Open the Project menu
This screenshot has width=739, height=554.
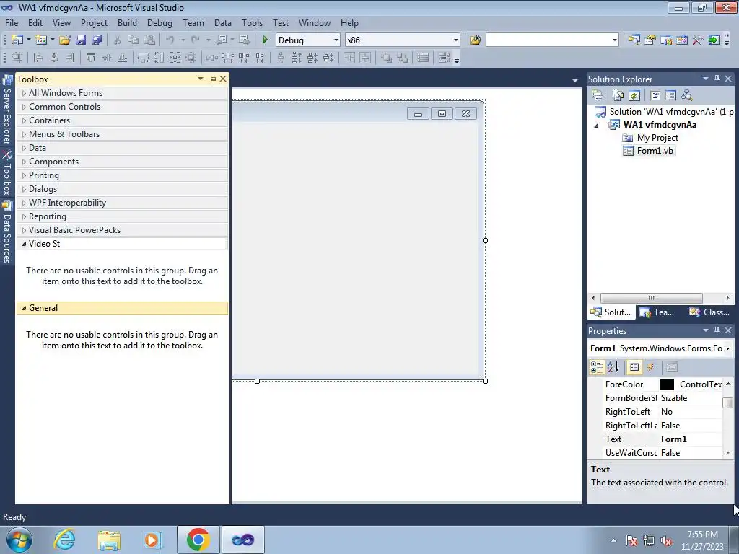94,22
